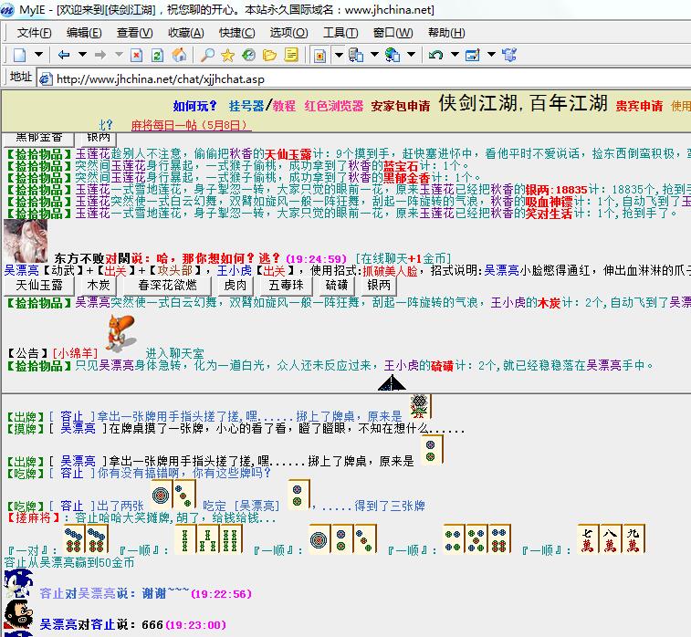Expand dropdown after window-with-pencil icon
The height and width of the screenshot is (637, 691).
(491, 55)
